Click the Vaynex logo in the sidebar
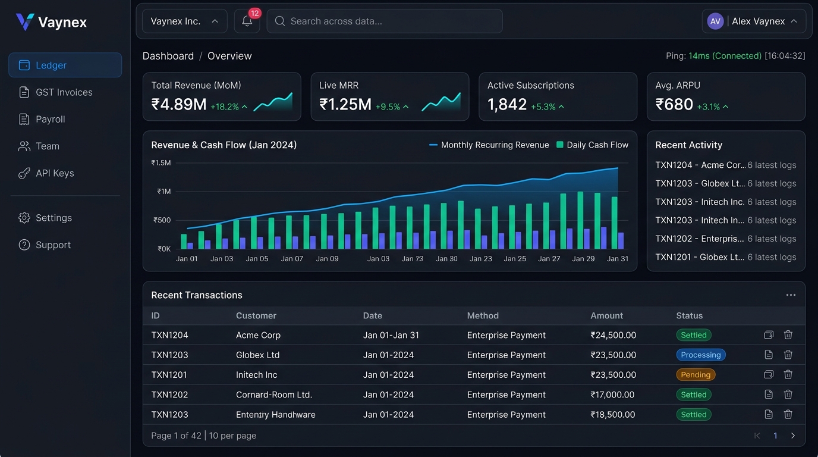The height and width of the screenshot is (457, 818). (x=51, y=23)
